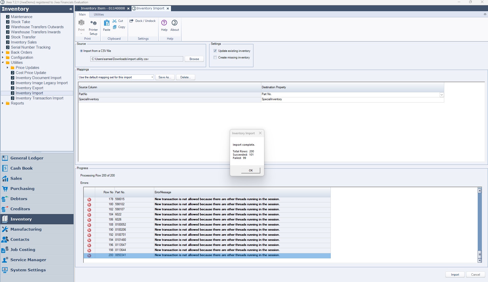
Task: Click the Dock / Undock icon
Action: [x=132, y=21]
